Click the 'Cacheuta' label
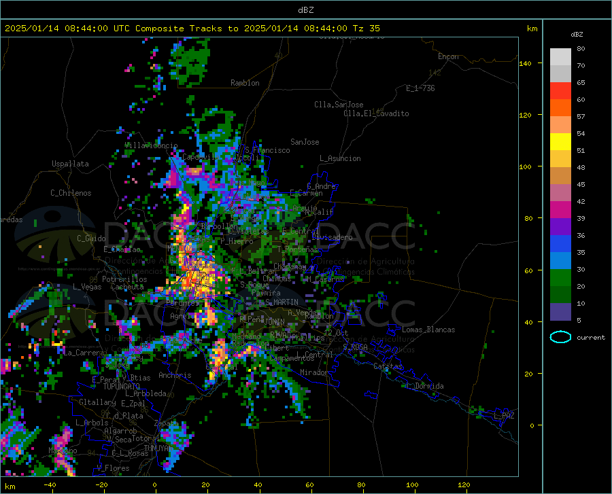The width and height of the screenshot is (612, 494). pyautogui.click(x=127, y=287)
